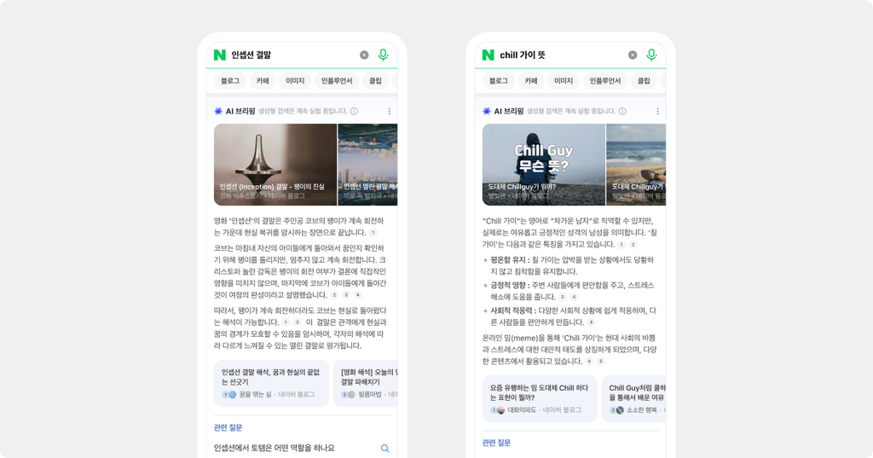This screenshot has height=458, width=873.
Task: Open Chill Guy 무슨 뜻 thumbnail card
Action: click(543, 165)
